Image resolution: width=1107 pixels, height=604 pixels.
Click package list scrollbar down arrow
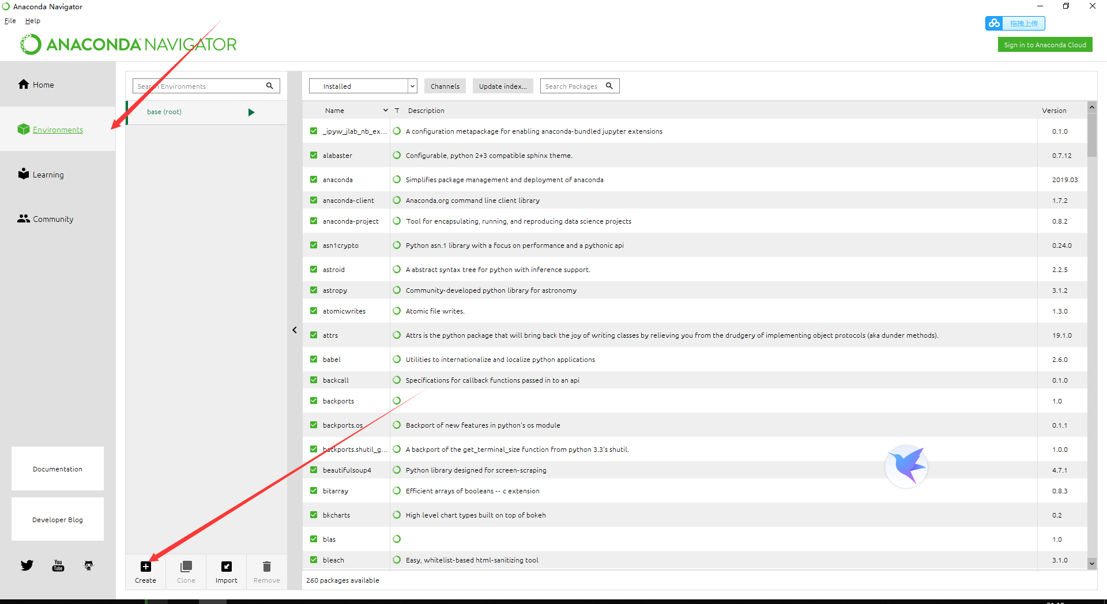tap(1092, 563)
